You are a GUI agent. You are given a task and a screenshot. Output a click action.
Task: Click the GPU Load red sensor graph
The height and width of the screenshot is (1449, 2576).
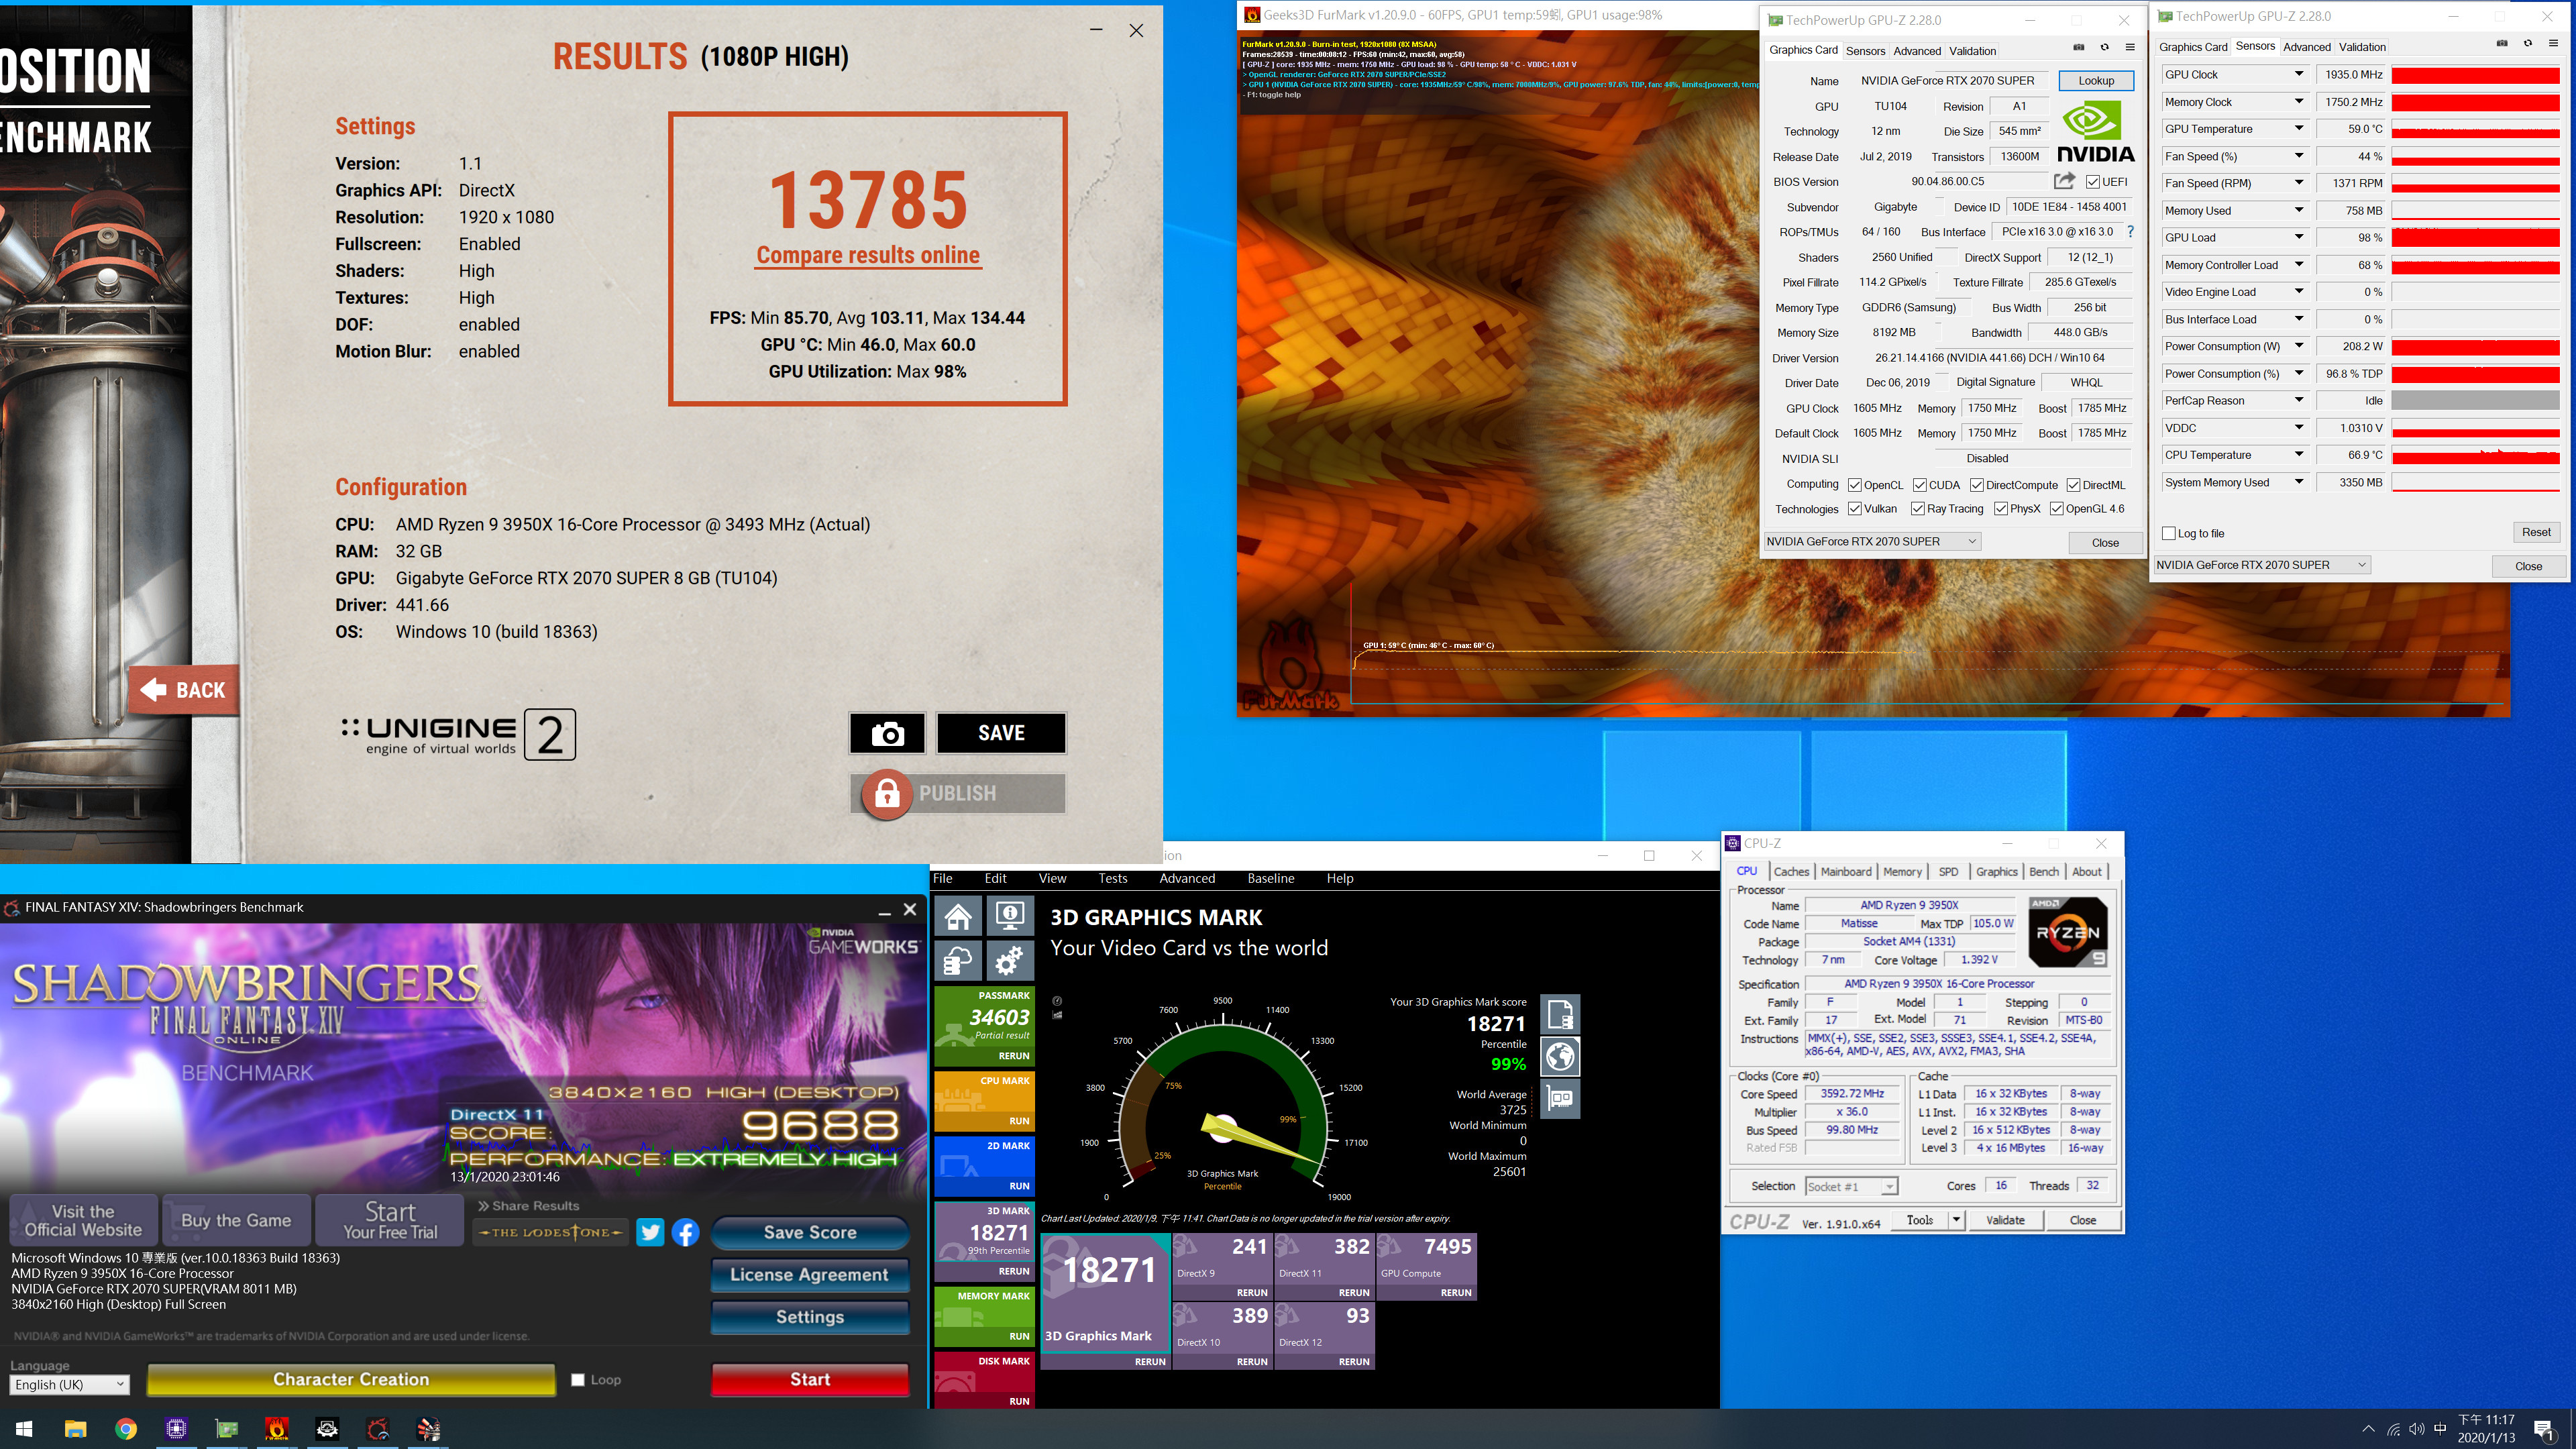2475,238
